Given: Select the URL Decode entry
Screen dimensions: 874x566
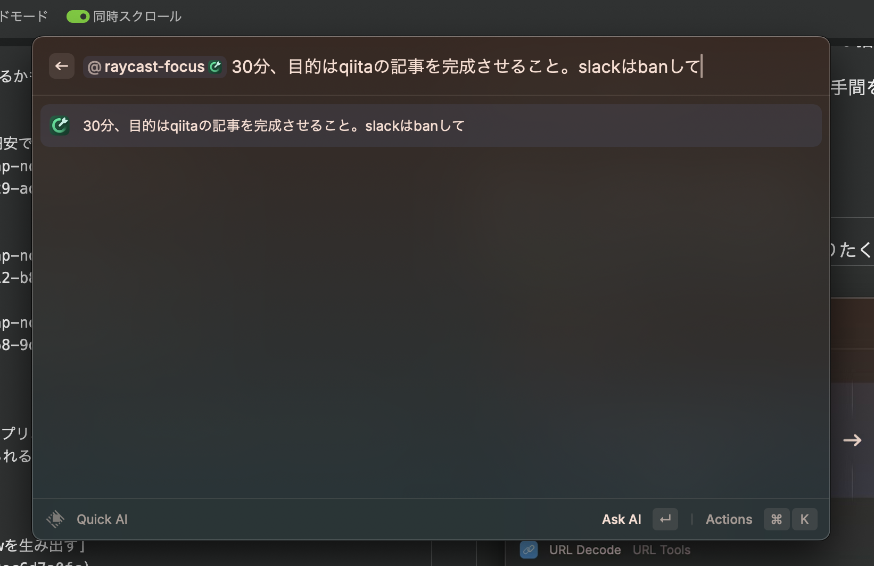Looking at the screenshot, I should point(585,550).
